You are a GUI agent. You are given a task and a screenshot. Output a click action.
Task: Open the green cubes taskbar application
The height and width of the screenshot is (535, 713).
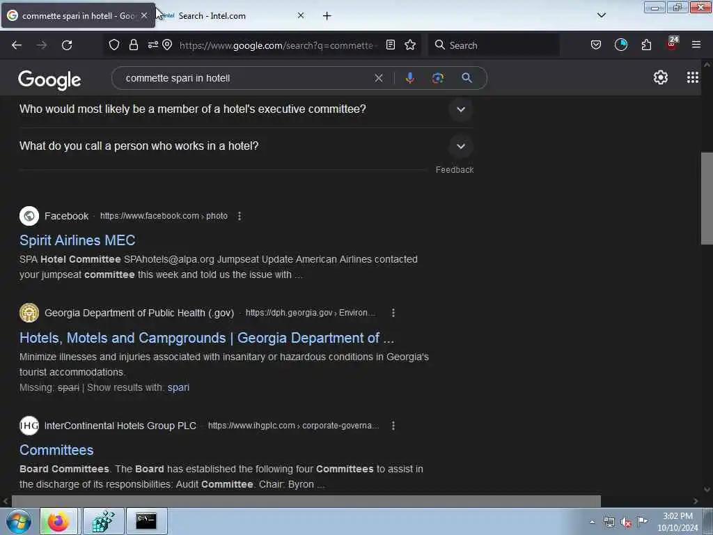click(x=104, y=521)
